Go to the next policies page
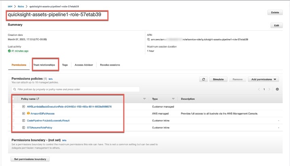 (x=269, y=89)
